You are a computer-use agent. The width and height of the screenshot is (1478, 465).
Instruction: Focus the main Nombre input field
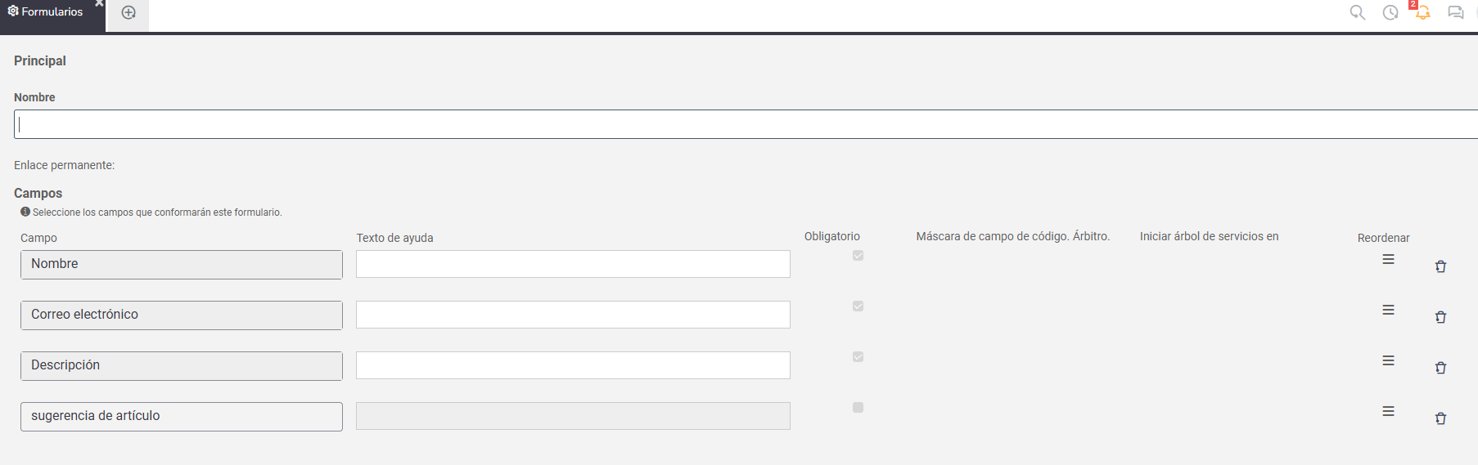pos(746,124)
